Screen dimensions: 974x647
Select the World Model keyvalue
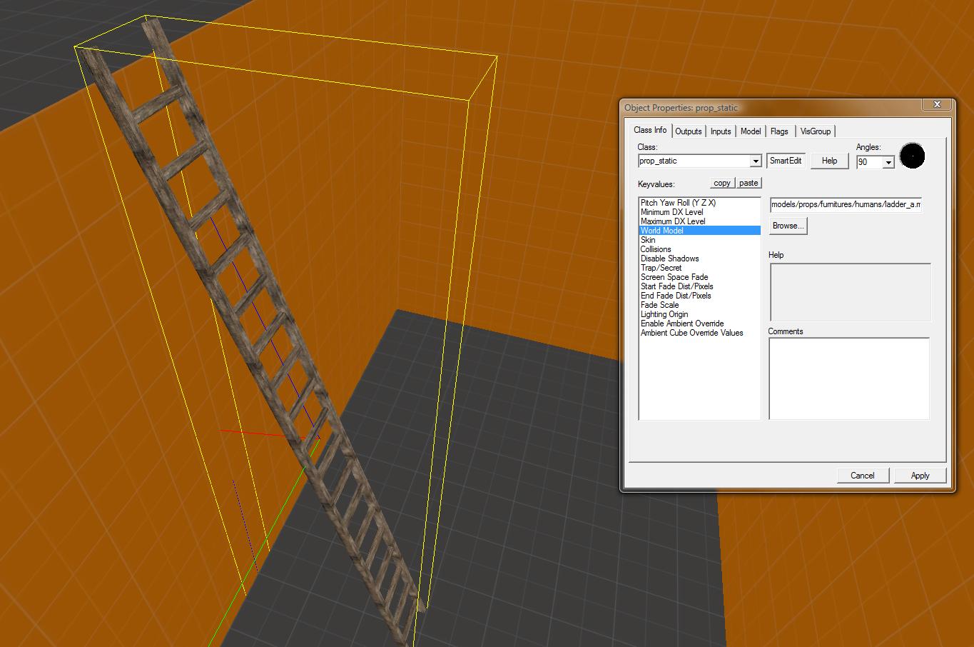699,231
